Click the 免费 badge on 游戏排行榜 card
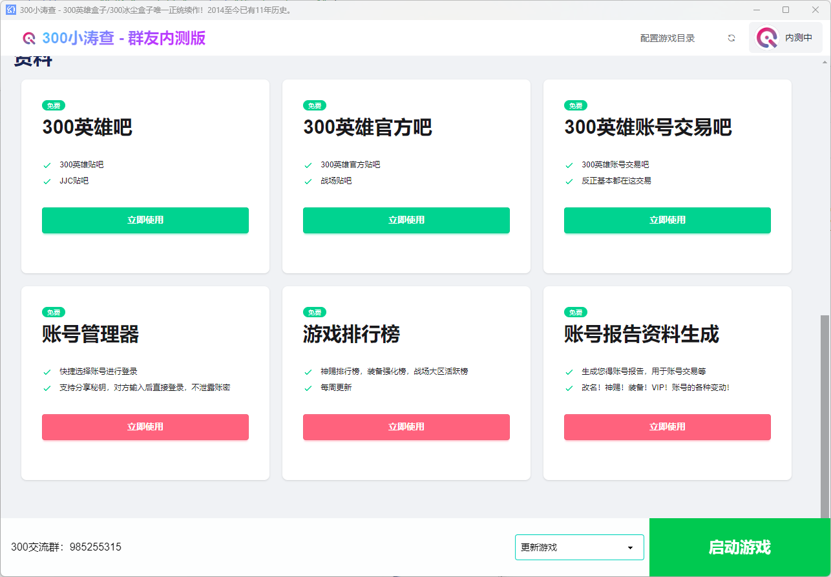 coord(315,312)
